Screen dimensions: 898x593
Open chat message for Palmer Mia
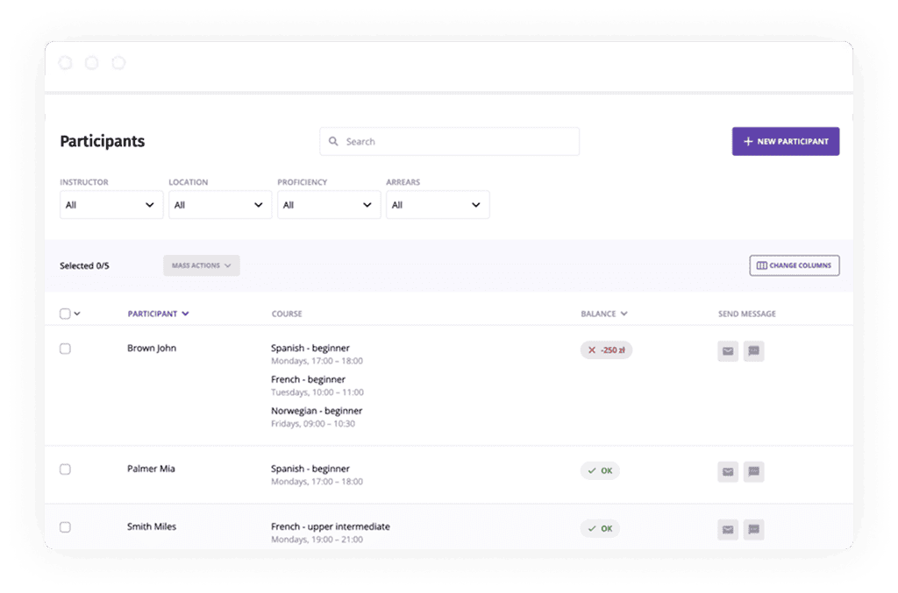(x=753, y=471)
